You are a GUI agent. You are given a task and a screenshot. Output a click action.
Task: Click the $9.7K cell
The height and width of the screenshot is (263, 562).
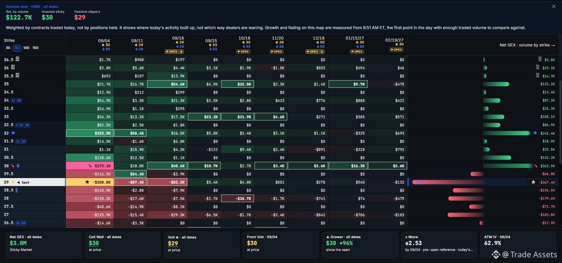348,84
